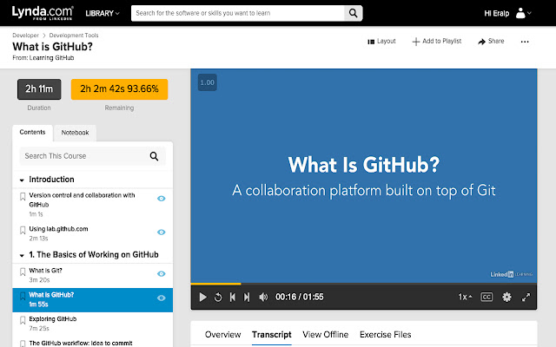Click the search magnifier button in header
Image resolution: width=556 pixels, height=347 pixels.
point(354,13)
